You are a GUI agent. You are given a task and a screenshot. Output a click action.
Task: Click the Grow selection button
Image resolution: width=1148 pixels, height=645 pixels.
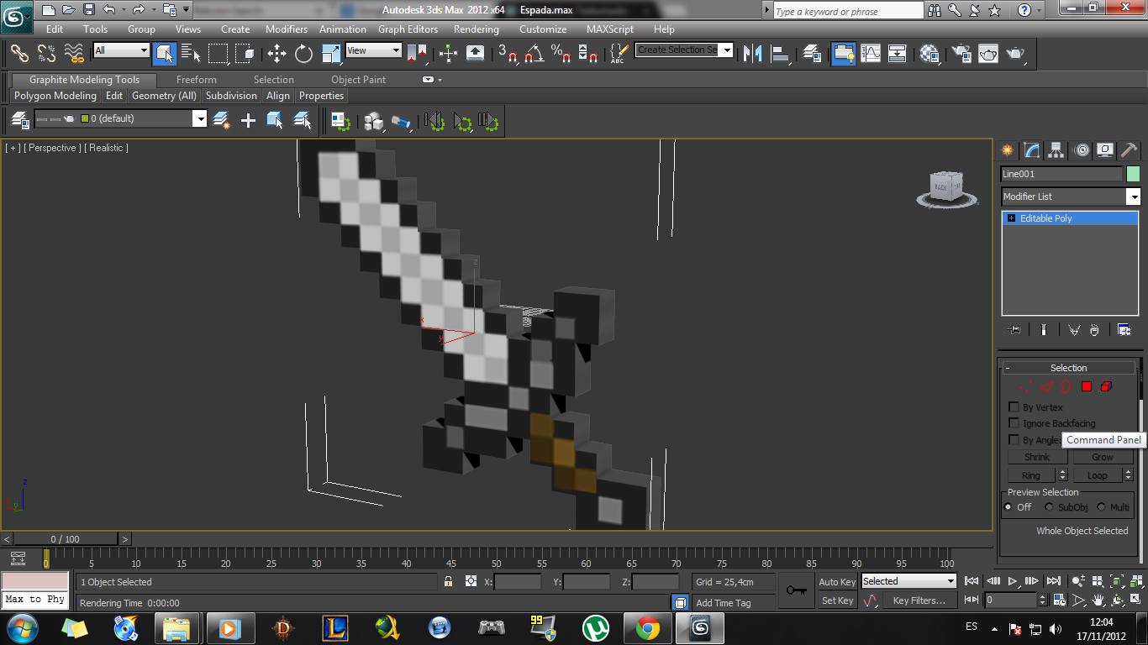1103,457
